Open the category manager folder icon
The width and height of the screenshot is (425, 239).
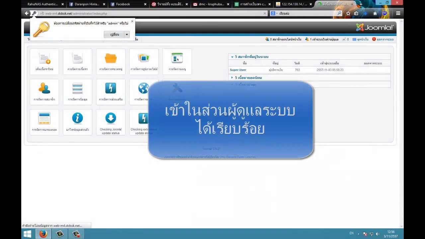(111, 61)
